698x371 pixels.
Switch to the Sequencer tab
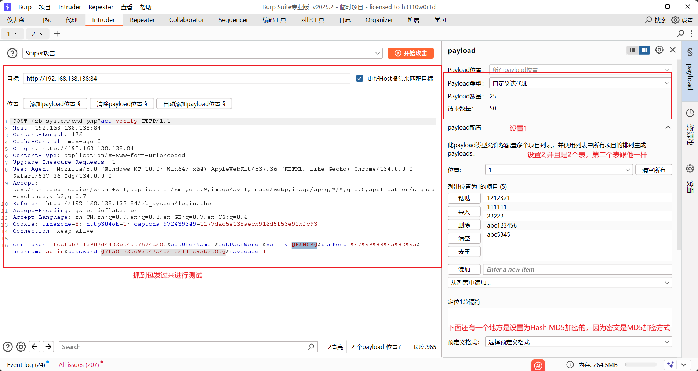[233, 20]
